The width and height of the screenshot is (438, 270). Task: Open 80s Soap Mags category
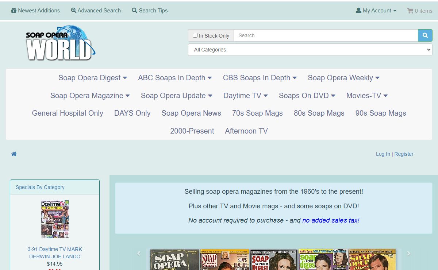(x=319, y=113)
